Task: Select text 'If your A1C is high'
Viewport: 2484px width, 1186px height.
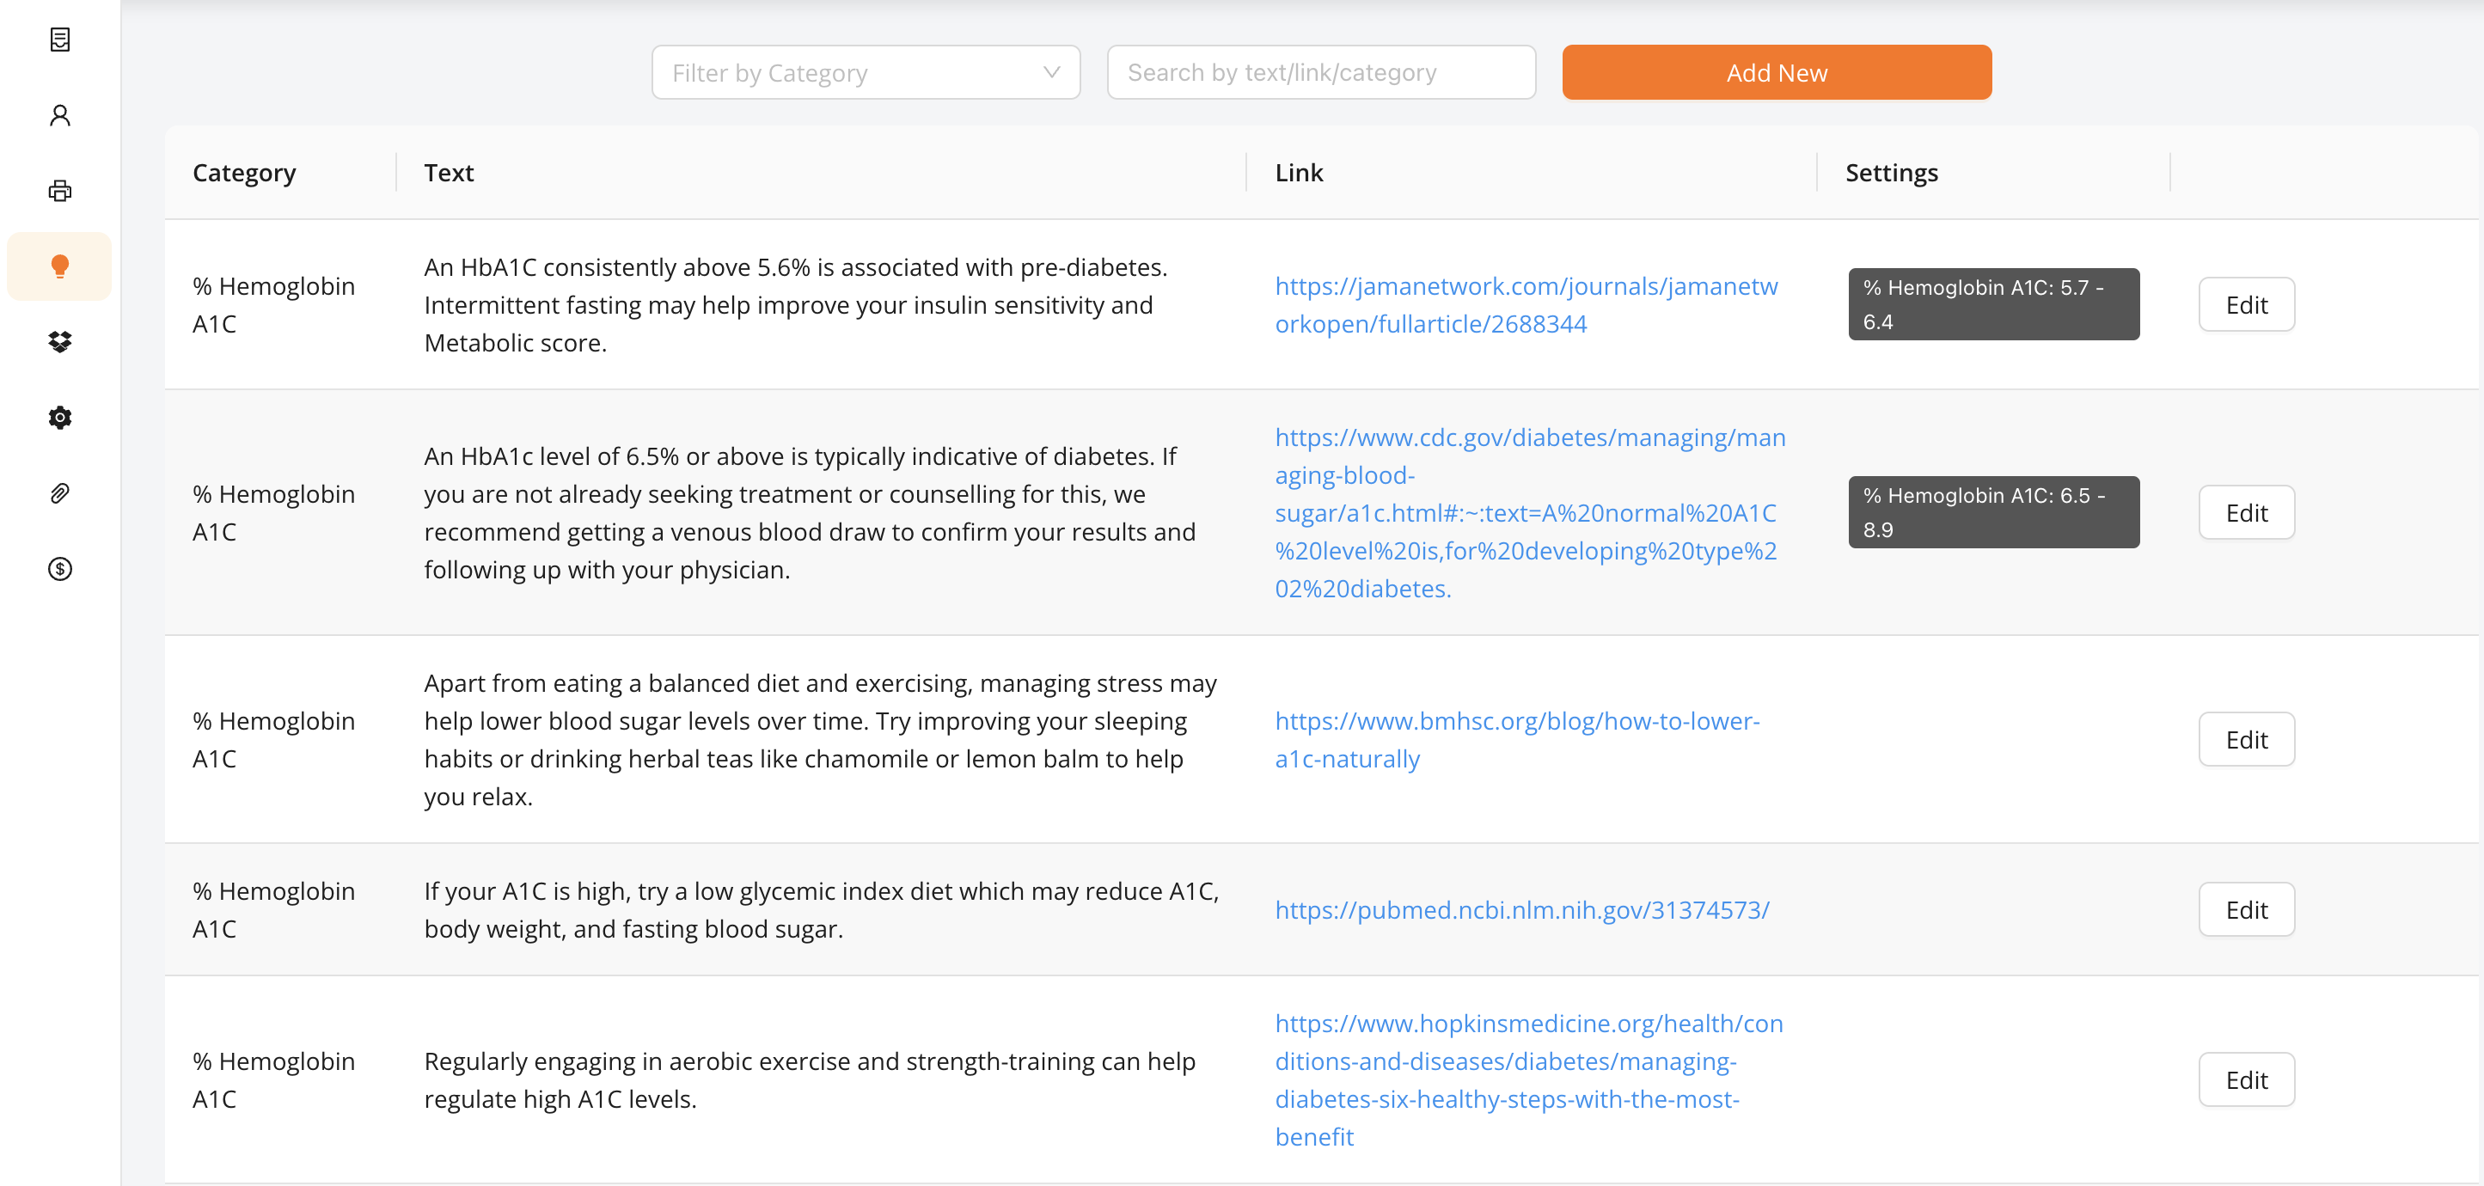Action: pyautogui.click(x=528, y=891)
